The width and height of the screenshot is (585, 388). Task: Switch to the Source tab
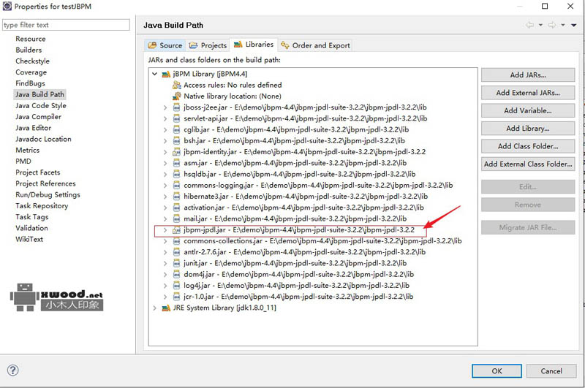click(165, 45)
